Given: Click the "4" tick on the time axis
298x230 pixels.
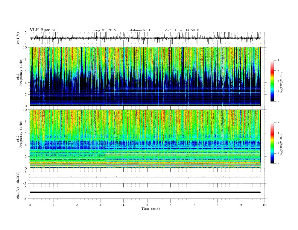Looking at the screenshot, I should 123,205.
